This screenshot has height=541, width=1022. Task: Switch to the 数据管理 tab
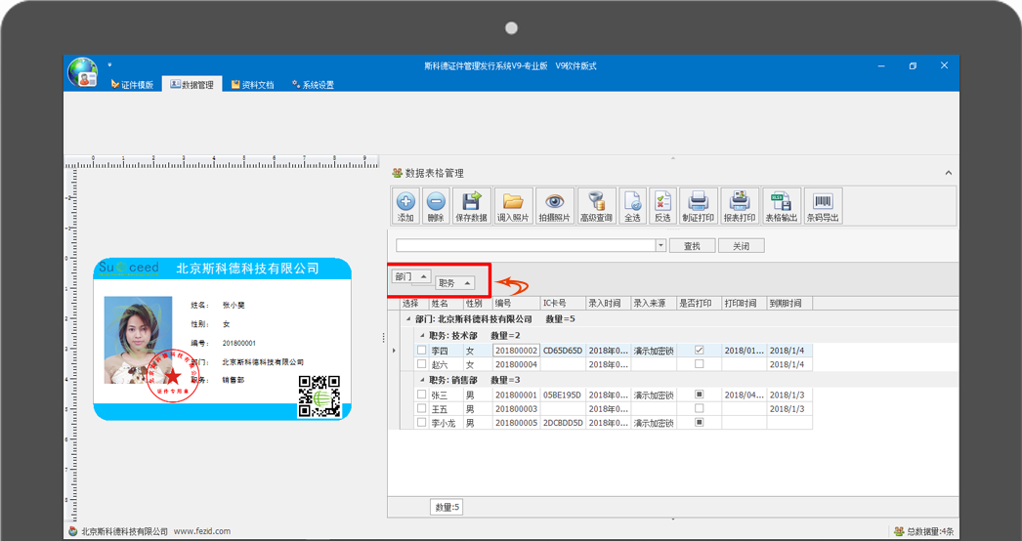pos(192,85)
